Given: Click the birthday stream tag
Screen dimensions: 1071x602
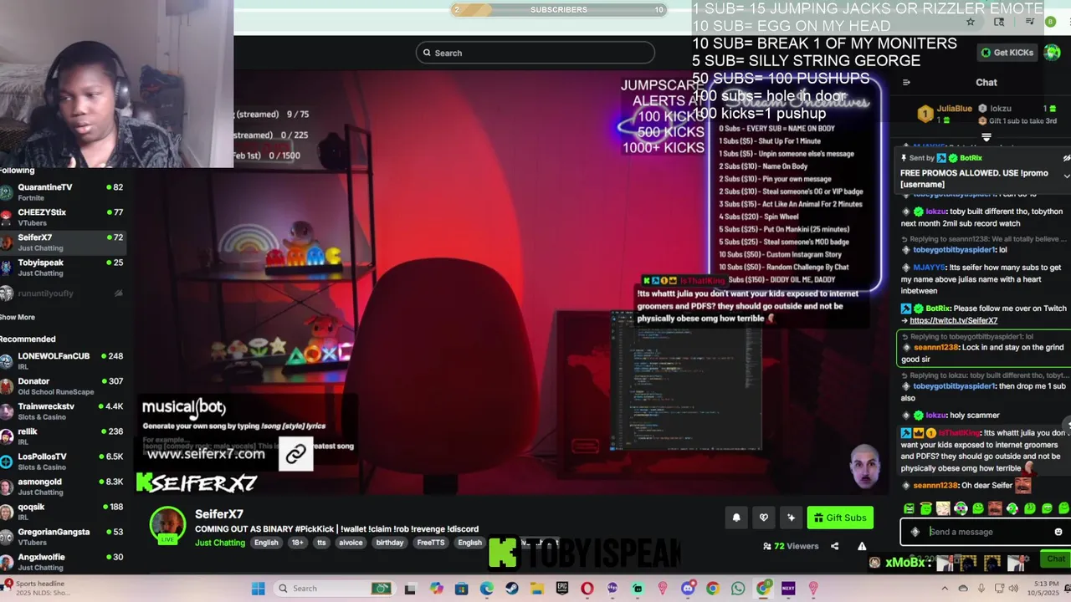Looking at the screenshot, I should click(x=389, y=543).
